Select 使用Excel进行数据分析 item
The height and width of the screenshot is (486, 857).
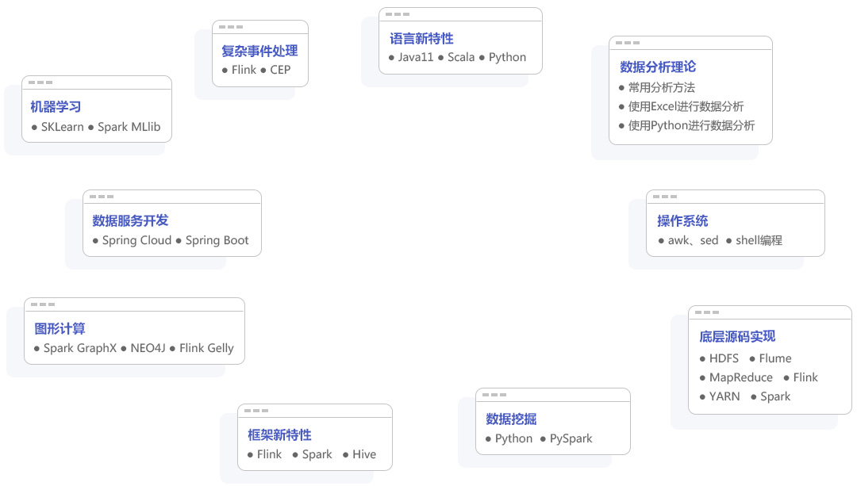pos(686,106)
